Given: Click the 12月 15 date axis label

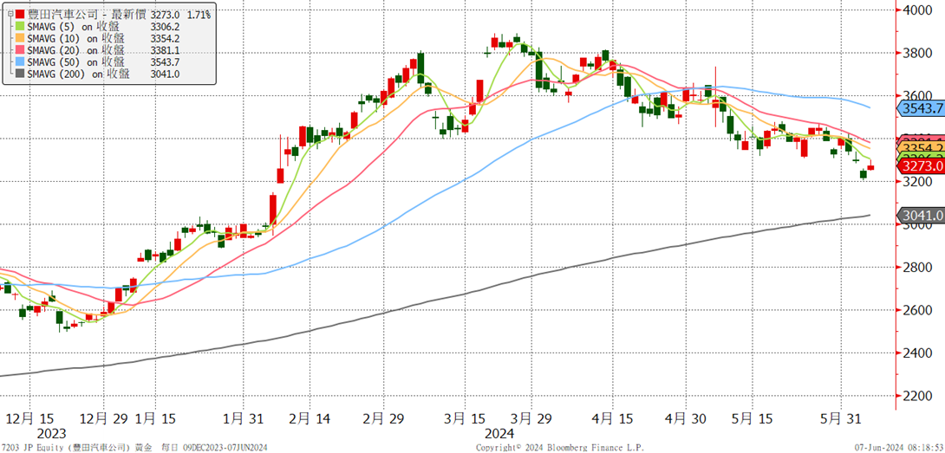Looking at the screenshot, I should 29,418.
